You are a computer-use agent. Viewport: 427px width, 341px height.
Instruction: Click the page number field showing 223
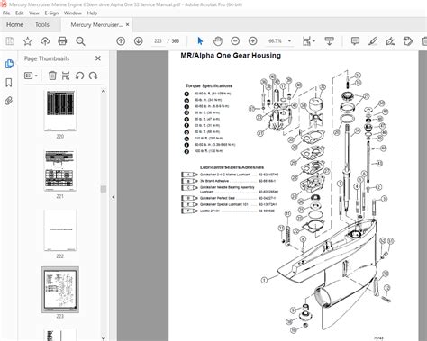159,41
